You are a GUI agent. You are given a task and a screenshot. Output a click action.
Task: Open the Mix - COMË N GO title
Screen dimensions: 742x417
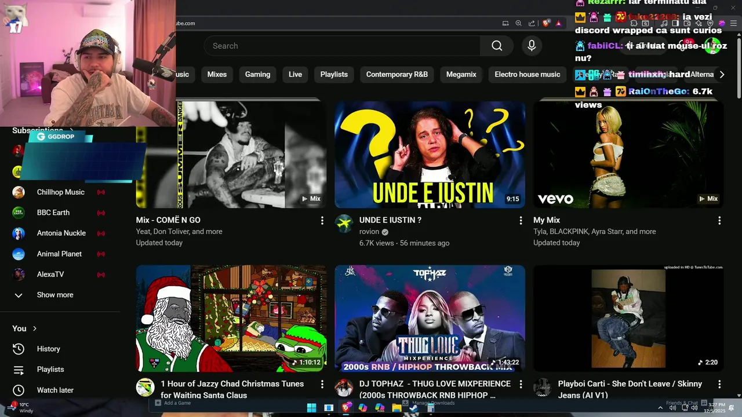(x=168, y=220)
